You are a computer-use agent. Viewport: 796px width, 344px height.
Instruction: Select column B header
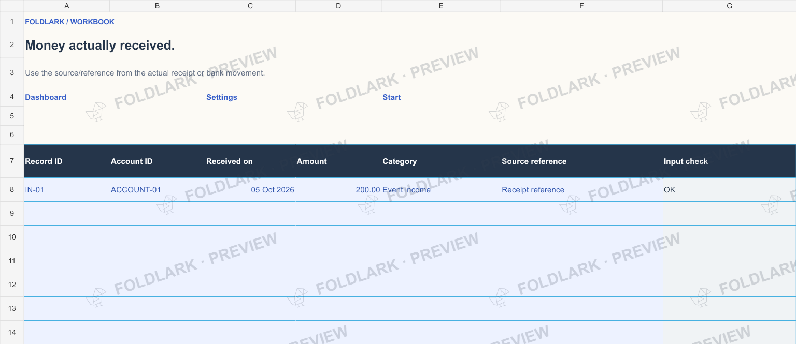click(158, 6)
